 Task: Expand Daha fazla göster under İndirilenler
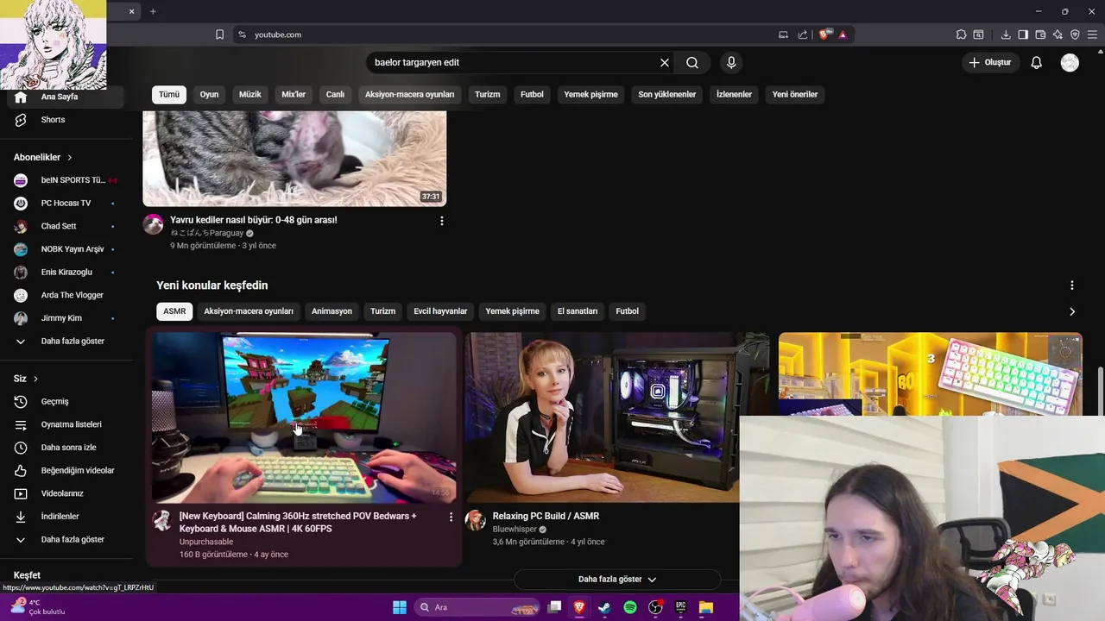pos(66,539)
